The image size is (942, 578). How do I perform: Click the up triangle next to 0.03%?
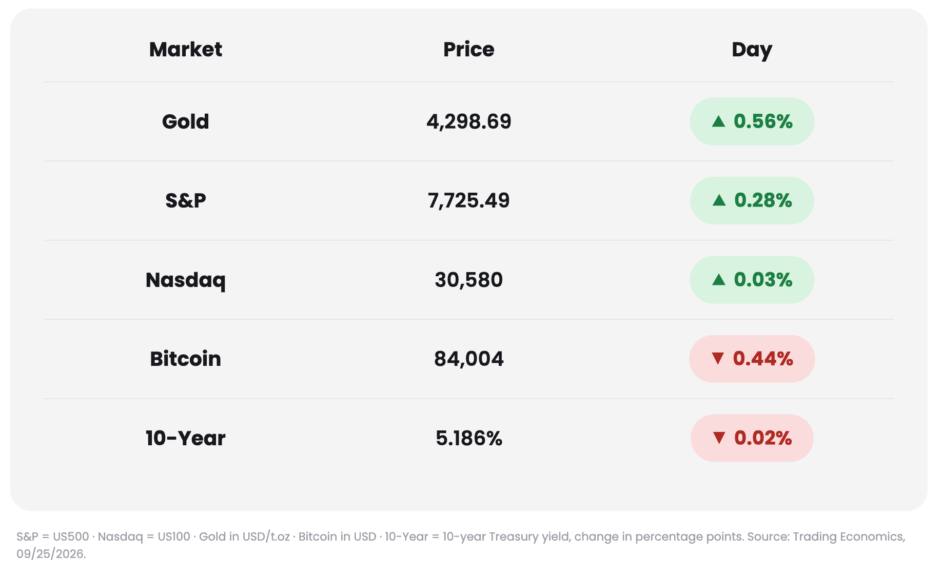(x=718, y=280)
